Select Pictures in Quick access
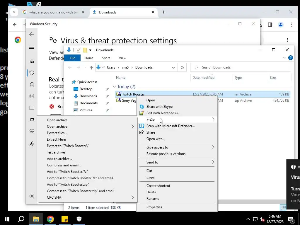 click(x=86, y=110)
